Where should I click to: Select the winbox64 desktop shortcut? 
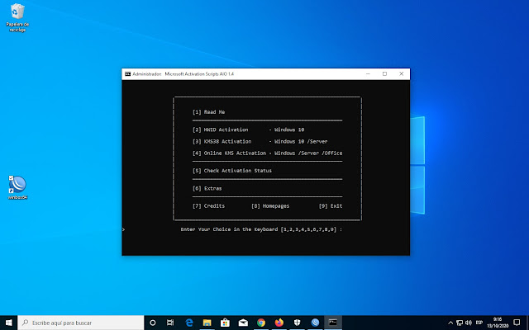[x=17, y=187]
